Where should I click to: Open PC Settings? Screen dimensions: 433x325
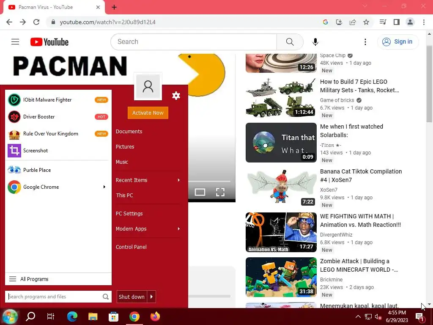[x=129, y=214]
